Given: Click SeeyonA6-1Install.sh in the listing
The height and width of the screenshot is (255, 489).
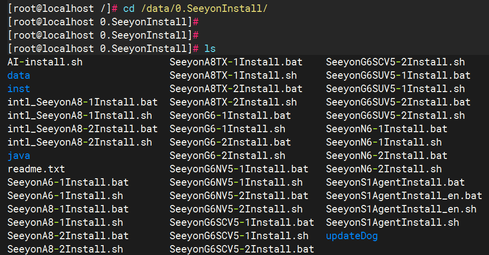Looking at the screenshot, I should point(65,196).
